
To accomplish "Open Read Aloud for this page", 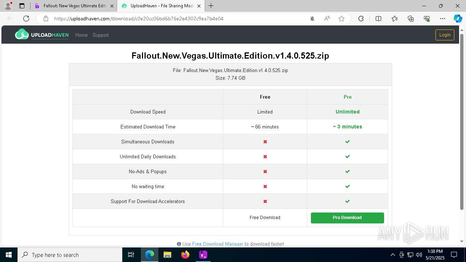I will click(x=327, y=19).
